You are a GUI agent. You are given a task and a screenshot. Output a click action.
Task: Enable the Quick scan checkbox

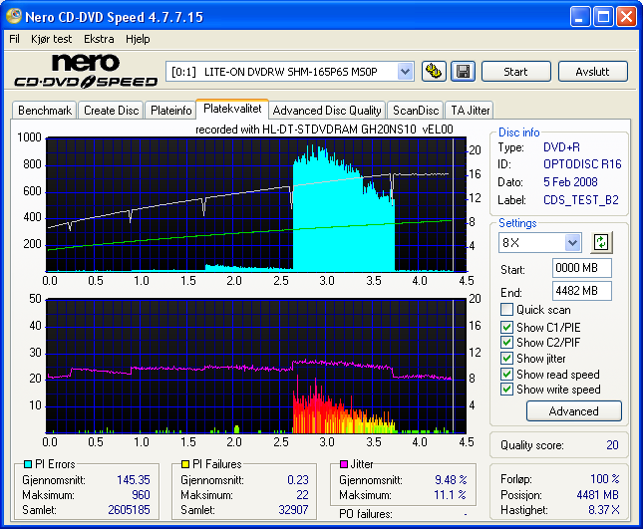(506, 310)
